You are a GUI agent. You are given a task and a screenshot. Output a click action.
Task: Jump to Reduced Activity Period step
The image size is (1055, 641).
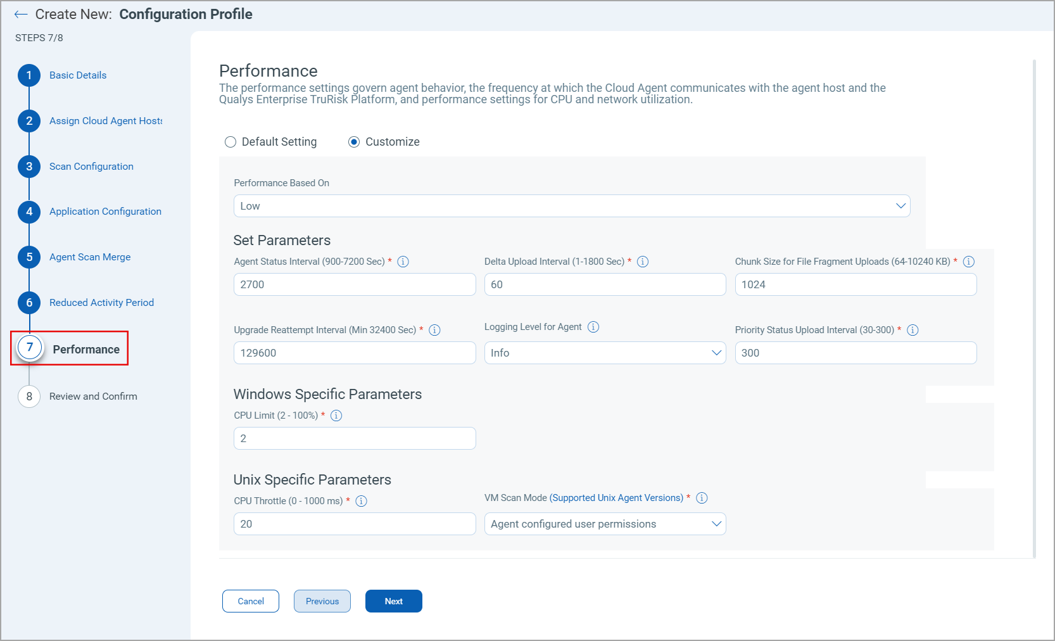click(x=101, y=303)
